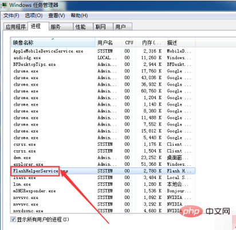
Task: Select the lsass.exe process row
Action: (103, 178)
